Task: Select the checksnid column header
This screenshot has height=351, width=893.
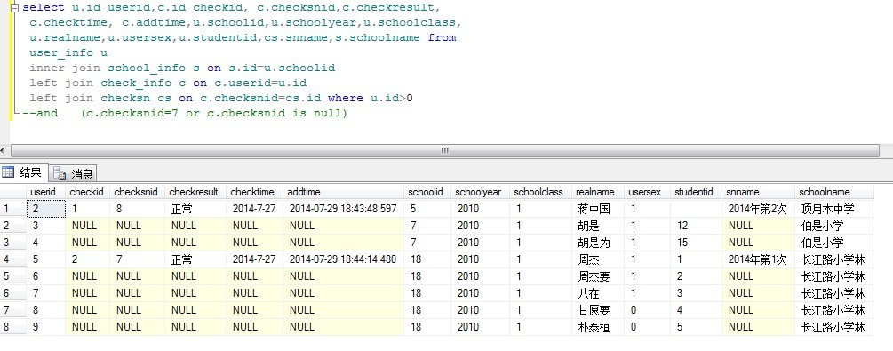Action: tap(137, 192)
